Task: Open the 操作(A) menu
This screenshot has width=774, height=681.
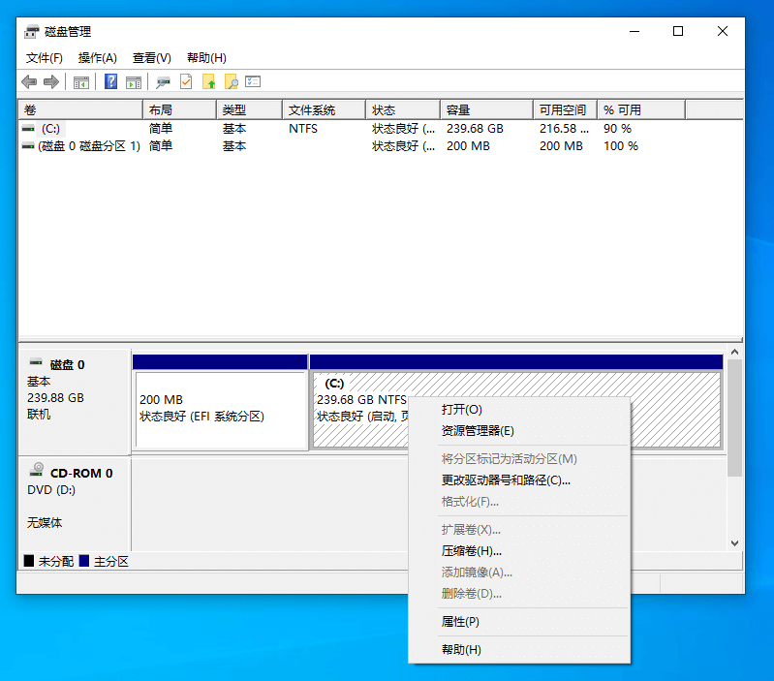Action: (97, 58)
